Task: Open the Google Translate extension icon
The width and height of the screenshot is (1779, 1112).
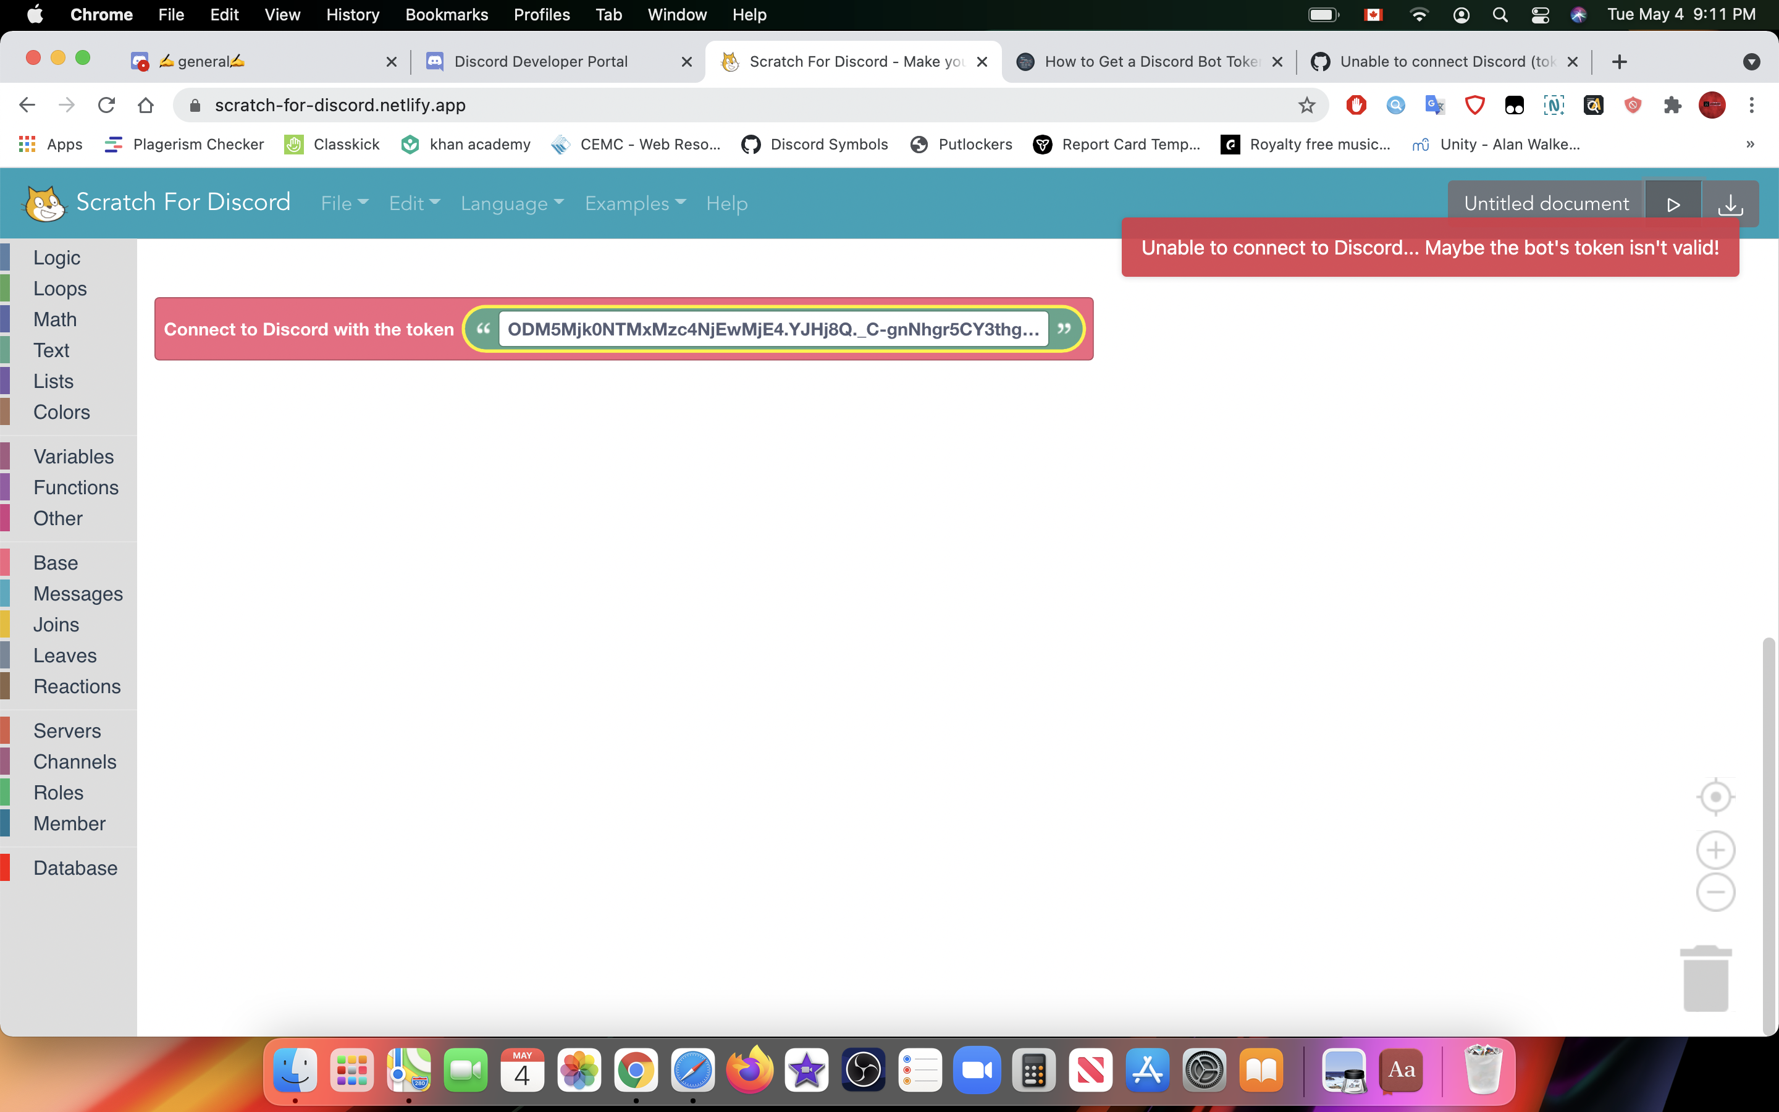Action: pyautogui.click(x=1434, y=105)
